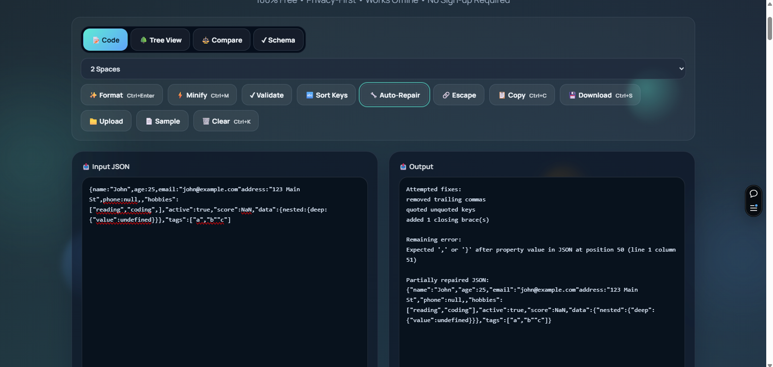Click the folder icon on Upload
Screen dimensions: 773x367
click(93, 121)
